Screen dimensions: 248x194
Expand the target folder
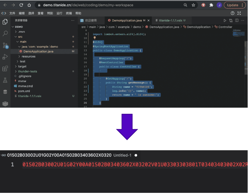coord(22,66)
